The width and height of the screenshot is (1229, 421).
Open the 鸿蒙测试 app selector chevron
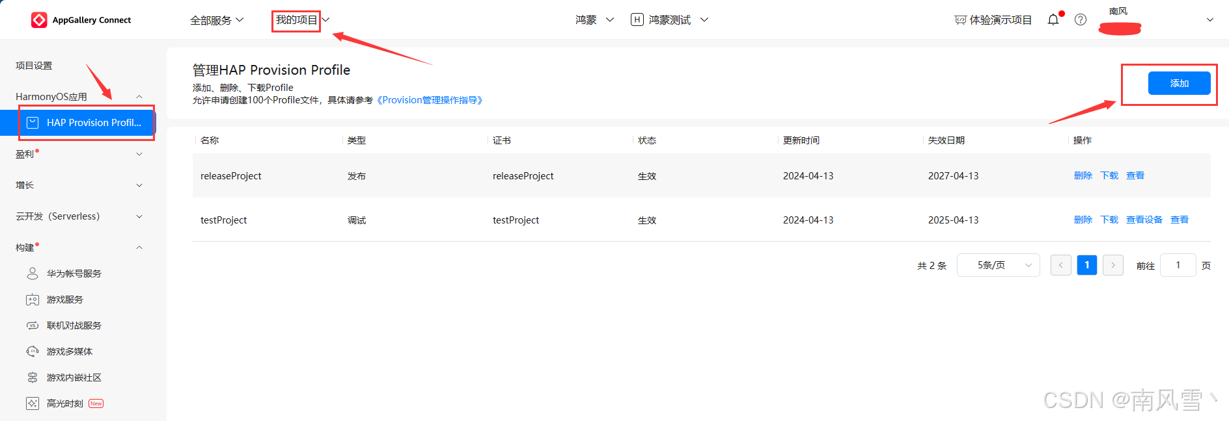click(704, 20)
